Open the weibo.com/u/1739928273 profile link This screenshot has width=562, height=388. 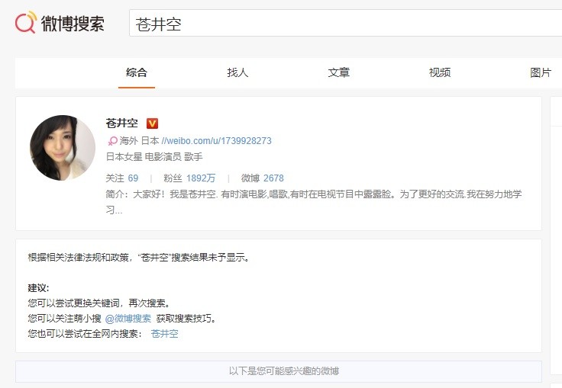(216, 141)
